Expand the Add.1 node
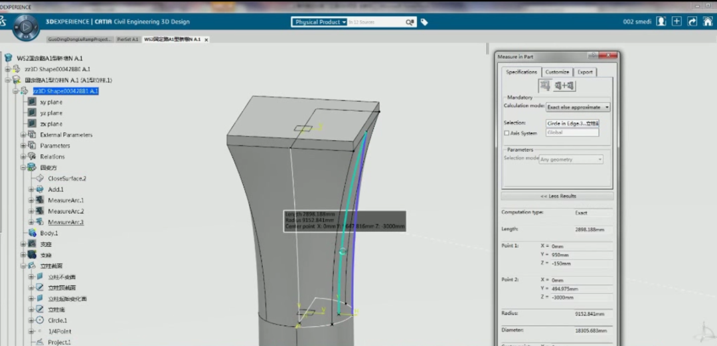The height and width of the screenshot is (346, 717). [31, 189]
